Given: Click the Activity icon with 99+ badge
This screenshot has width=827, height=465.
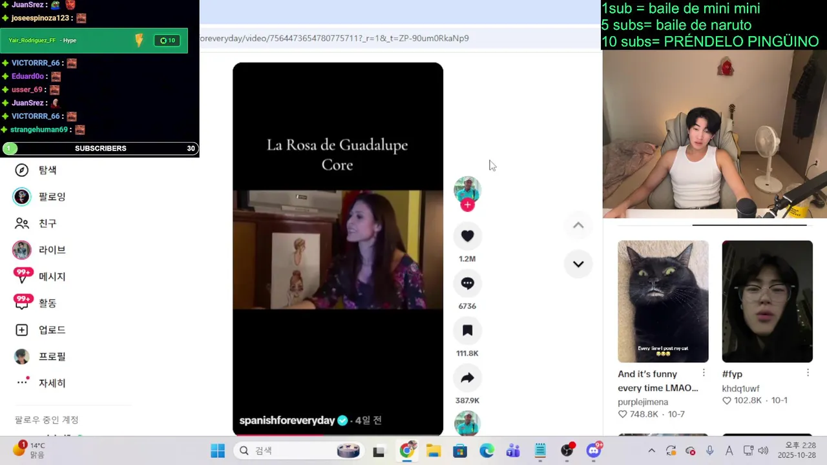Looking at the screenshot, I should [x=23, y=302].
